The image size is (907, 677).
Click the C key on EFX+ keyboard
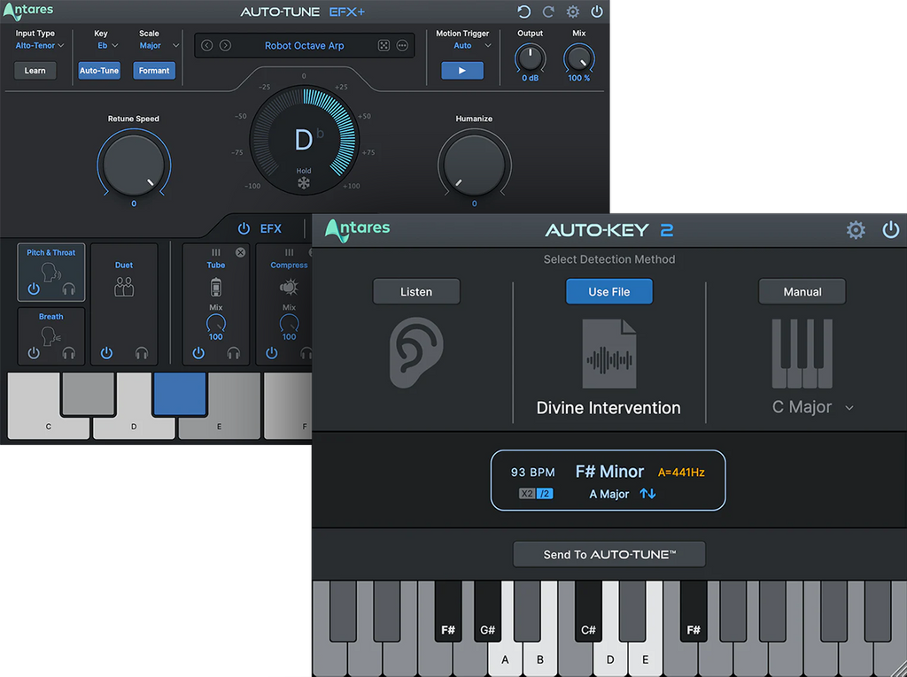[48, 426]
